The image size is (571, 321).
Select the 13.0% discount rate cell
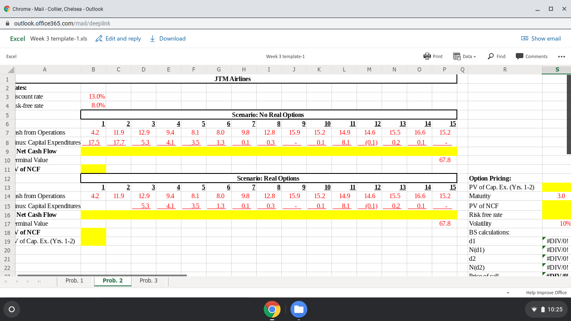pyautogui.click(x=93, y=97)
